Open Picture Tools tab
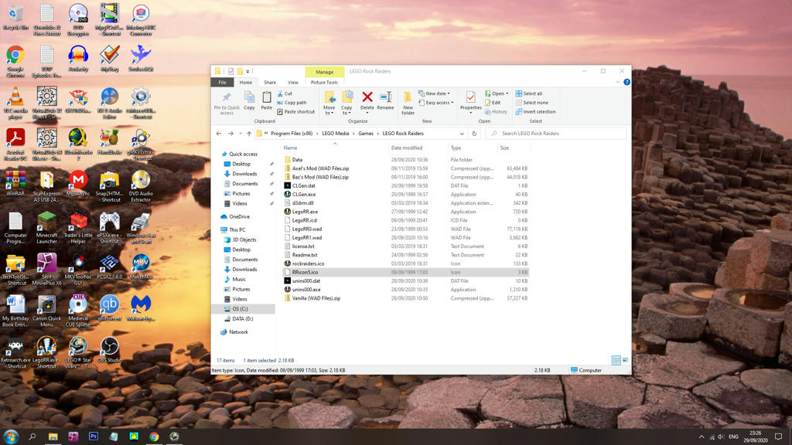 pyautogui.click(x=324, y=82)
